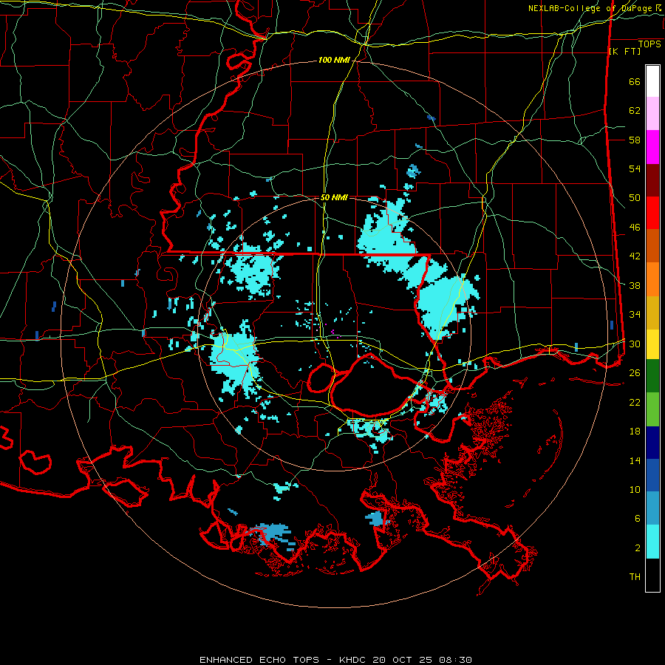Click the legend value 26
Image resolution: width=665 pixels, height=665 pixels.
point(635,373)
